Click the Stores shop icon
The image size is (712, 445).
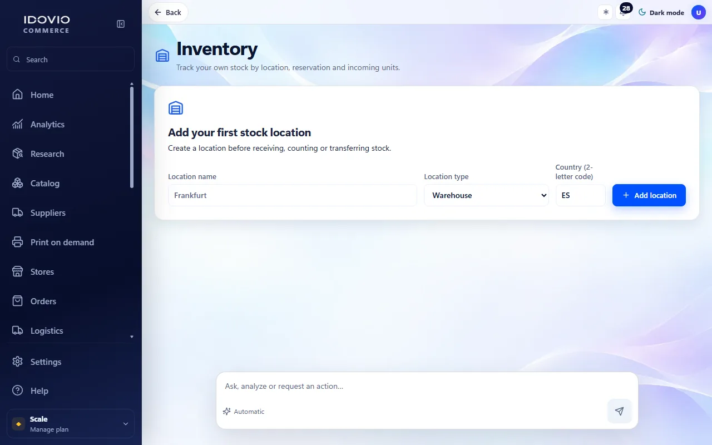pos(18,272)
